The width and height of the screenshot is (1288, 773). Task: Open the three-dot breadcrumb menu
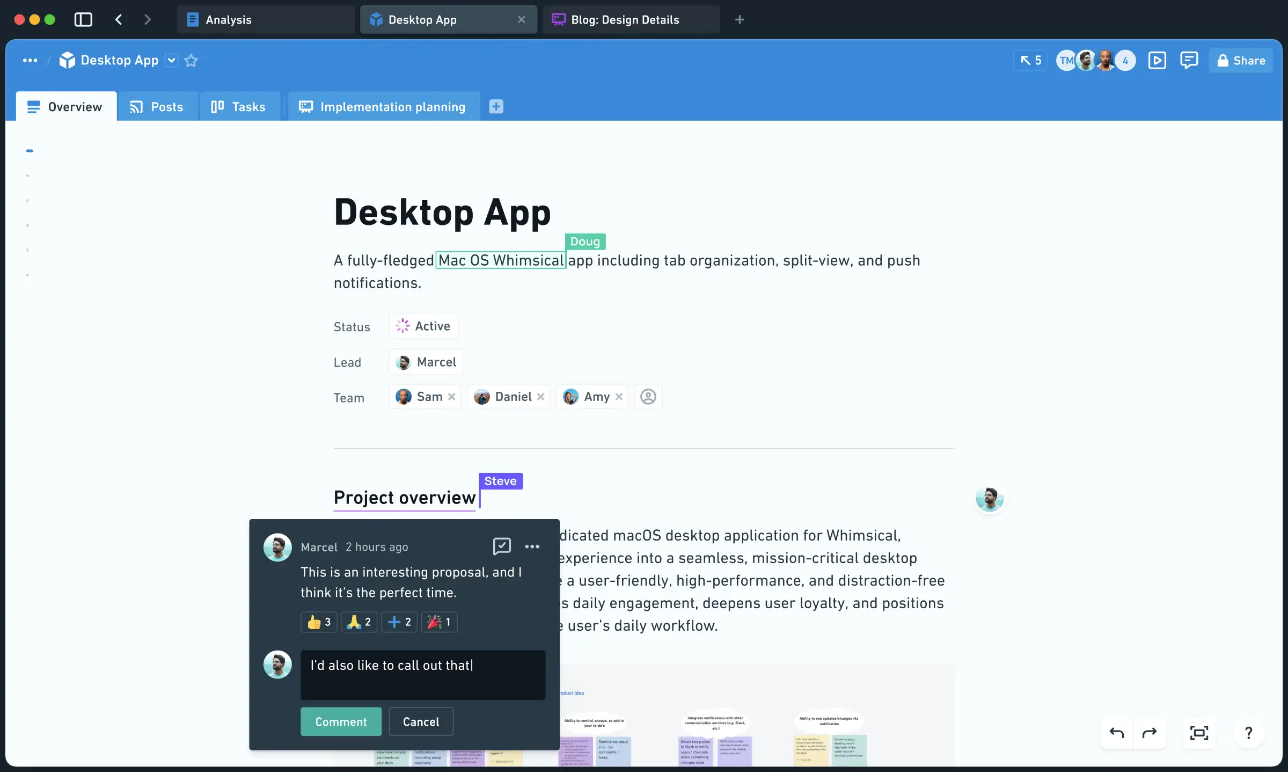coord(30,61)
